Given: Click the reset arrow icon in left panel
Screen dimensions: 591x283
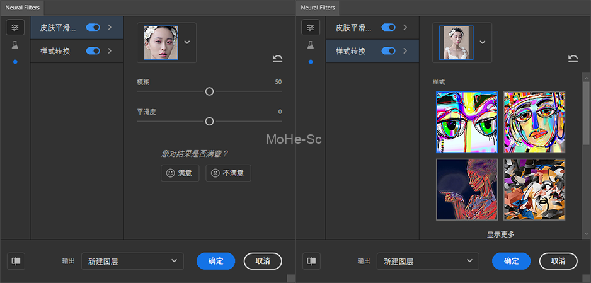Looking at the screenshot, I should click(x=277, y=59).
